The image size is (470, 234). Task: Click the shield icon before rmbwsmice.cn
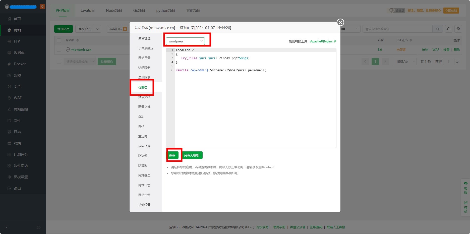pyautogui.click(x=68, y=49)
